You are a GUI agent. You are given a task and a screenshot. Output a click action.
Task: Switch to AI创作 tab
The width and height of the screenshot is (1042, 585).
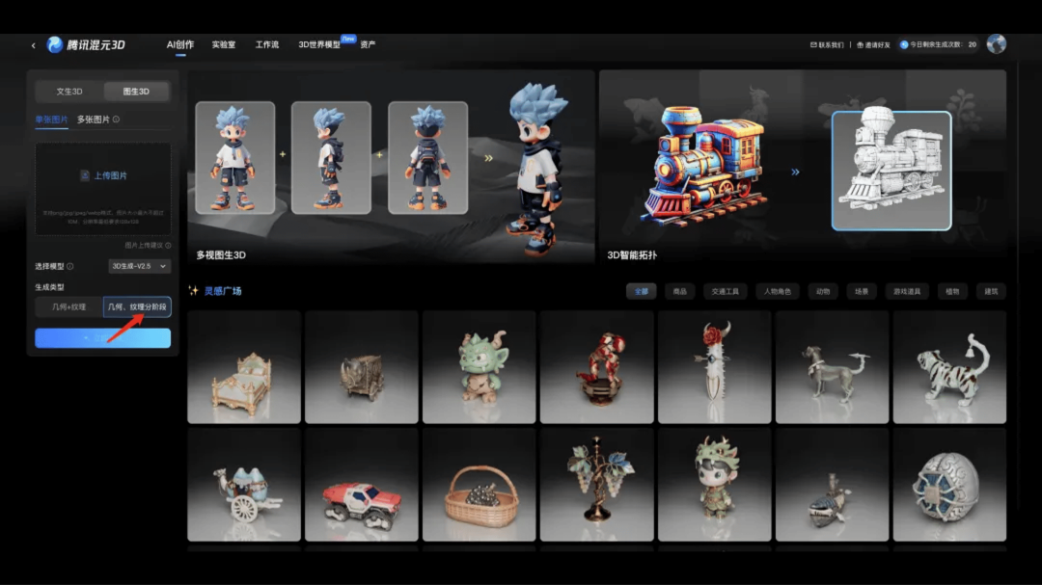[180, 44]
